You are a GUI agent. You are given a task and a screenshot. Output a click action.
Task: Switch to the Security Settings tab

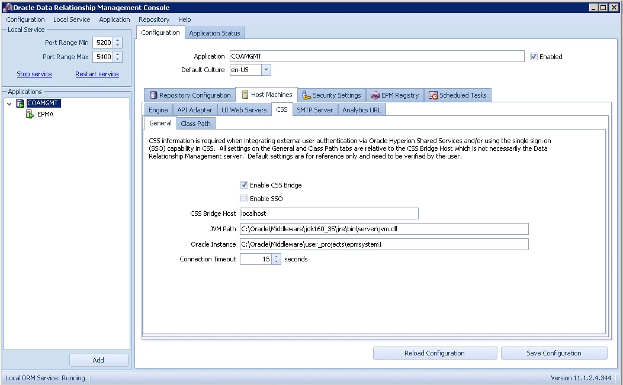[332, 95]
